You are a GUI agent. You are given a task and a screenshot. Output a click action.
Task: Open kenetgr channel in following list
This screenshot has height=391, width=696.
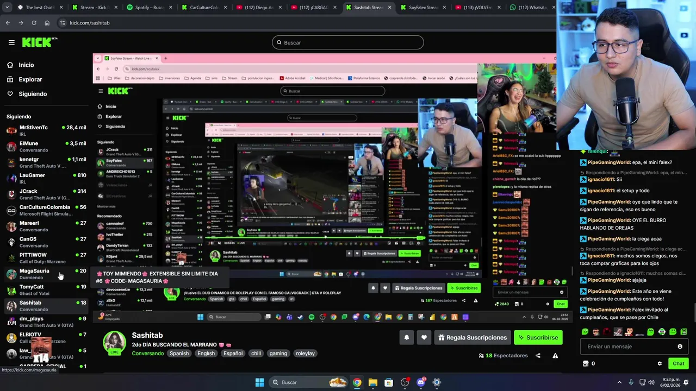coord(46,162)
